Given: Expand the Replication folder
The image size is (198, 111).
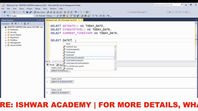Looking at the screenshot, I should [6, 38].
